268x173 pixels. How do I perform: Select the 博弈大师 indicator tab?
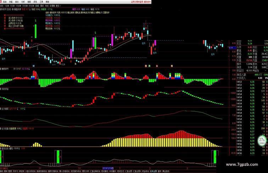[x=85, y=171]
